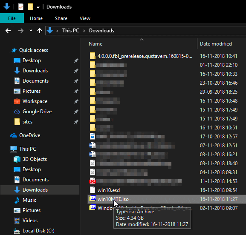
Task: Click date 16-11-2018 09:54 for win10.esd
Action: [x=219, y=190]
